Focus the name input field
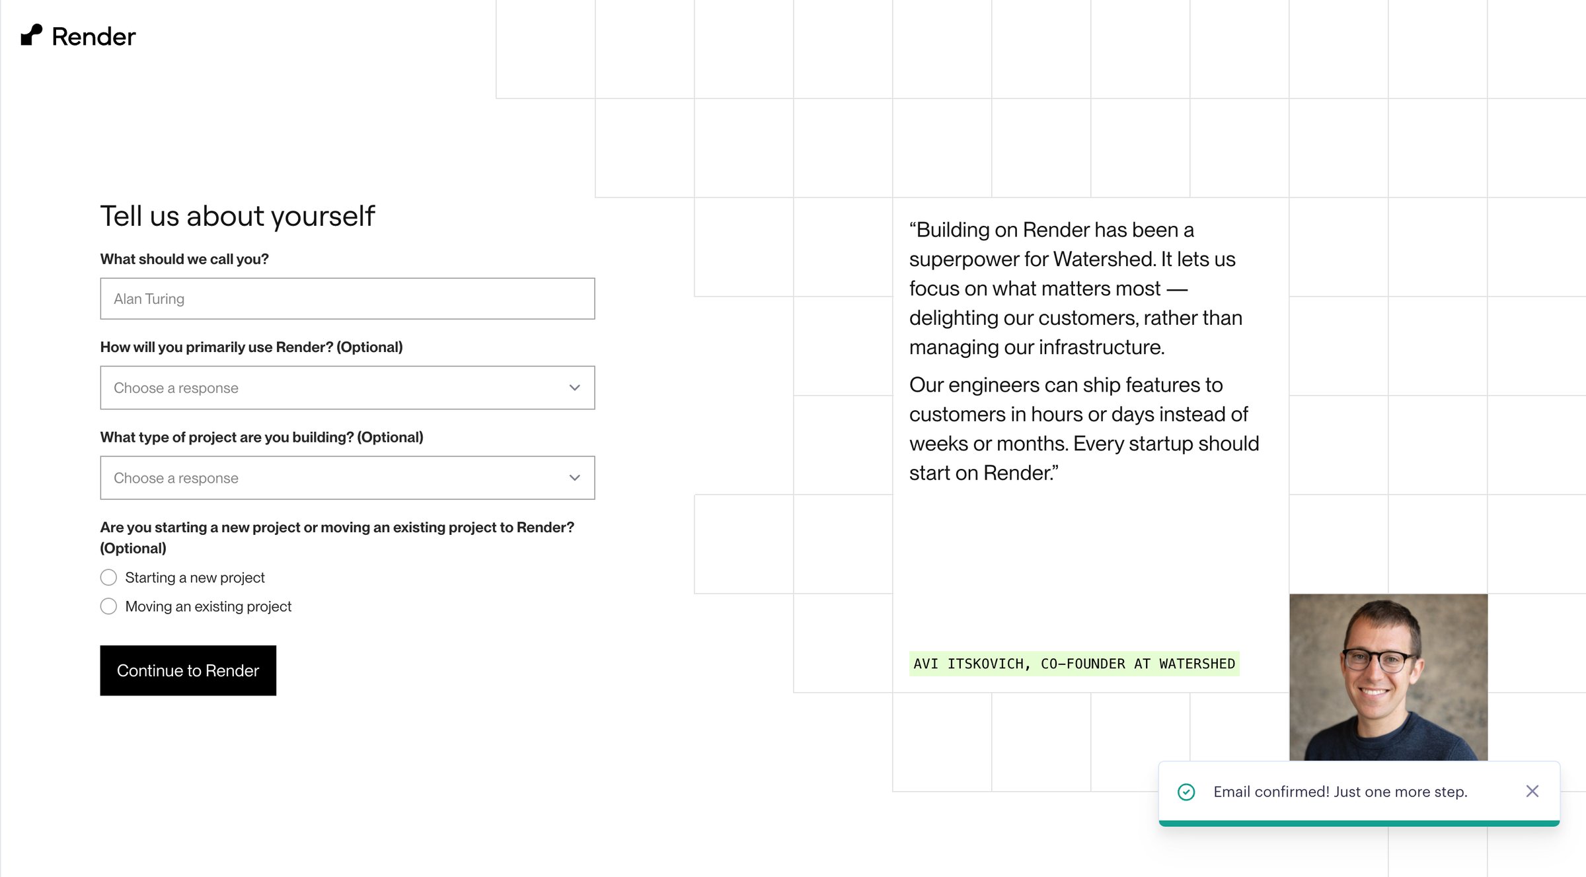The image size is (1586, 877). point(348,298)
